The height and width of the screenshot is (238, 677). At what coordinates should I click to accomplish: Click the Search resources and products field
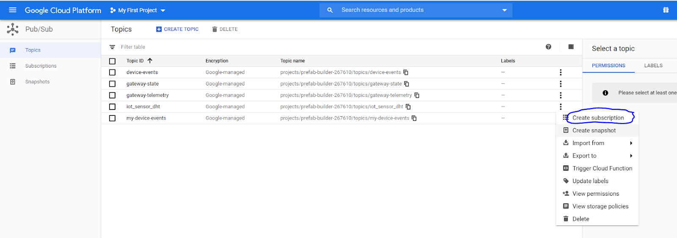[x=417, y=10]
